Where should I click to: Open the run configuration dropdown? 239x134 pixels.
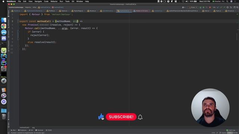193,7
